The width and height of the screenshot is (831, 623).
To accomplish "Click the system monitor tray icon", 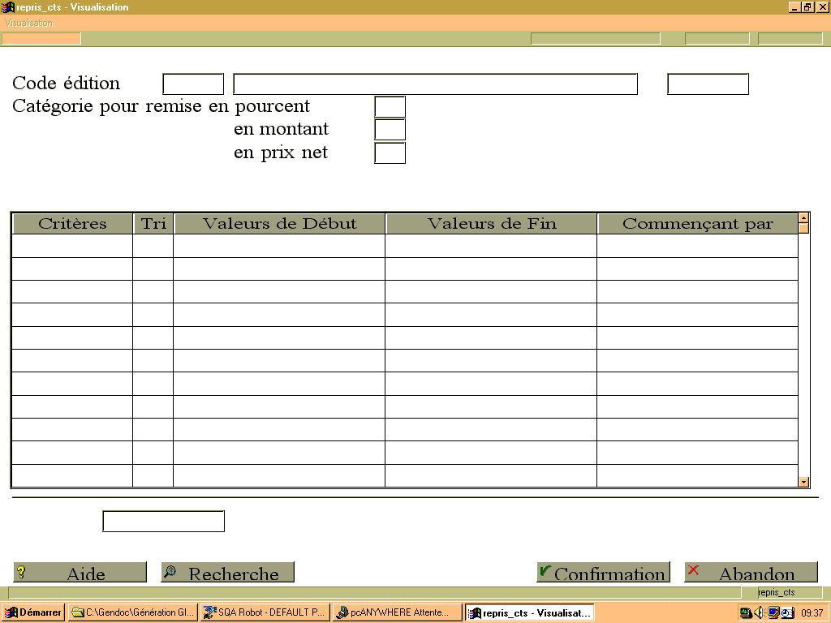I will pyautogui.click(x=747, y=613).
